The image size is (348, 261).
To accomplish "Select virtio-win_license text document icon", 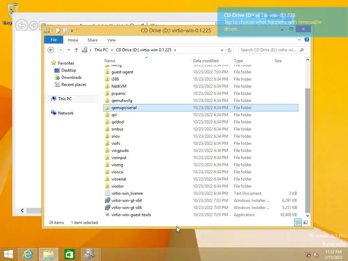I will pos(107,193).
